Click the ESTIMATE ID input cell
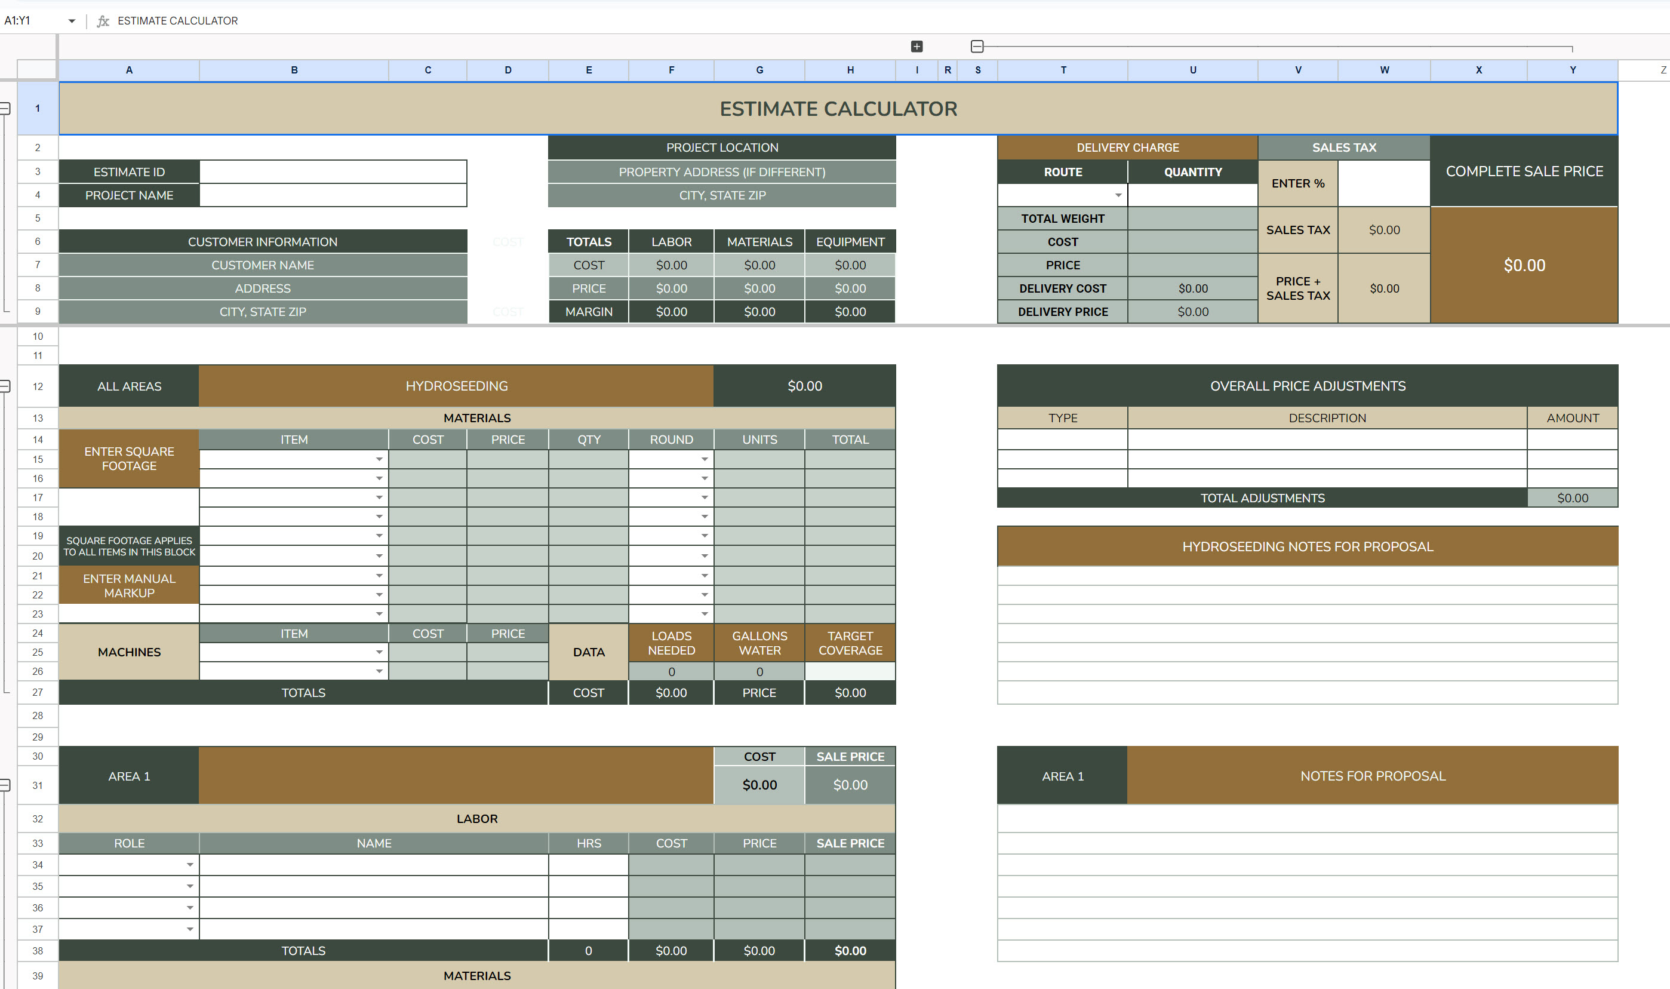This screenshot has height=989, width=1670. click(x=333, y=172)
